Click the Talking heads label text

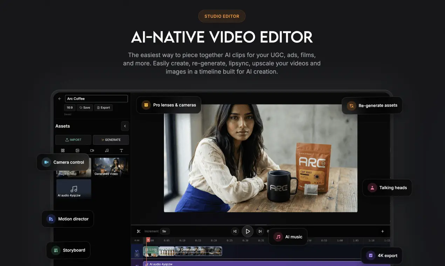tap(393, 188)
